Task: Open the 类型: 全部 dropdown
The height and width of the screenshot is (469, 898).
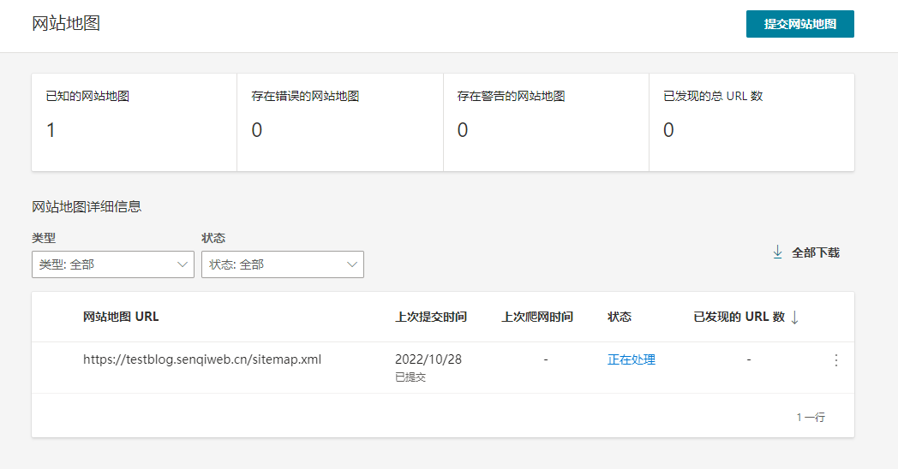Action: click(x=113, y=264)
